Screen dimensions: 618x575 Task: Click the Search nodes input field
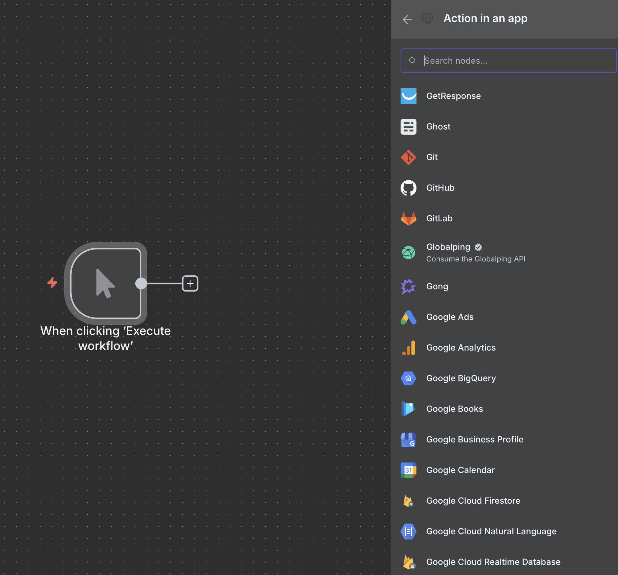pyautogui.click(x=508, y=61)
